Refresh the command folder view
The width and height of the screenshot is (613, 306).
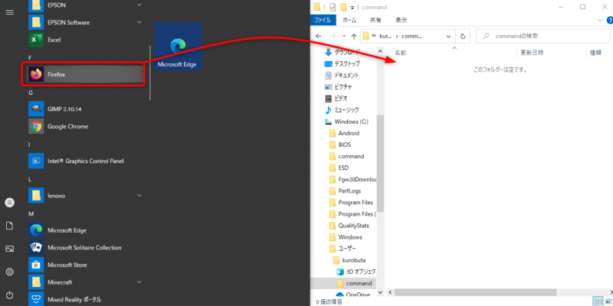pos(463,36)
